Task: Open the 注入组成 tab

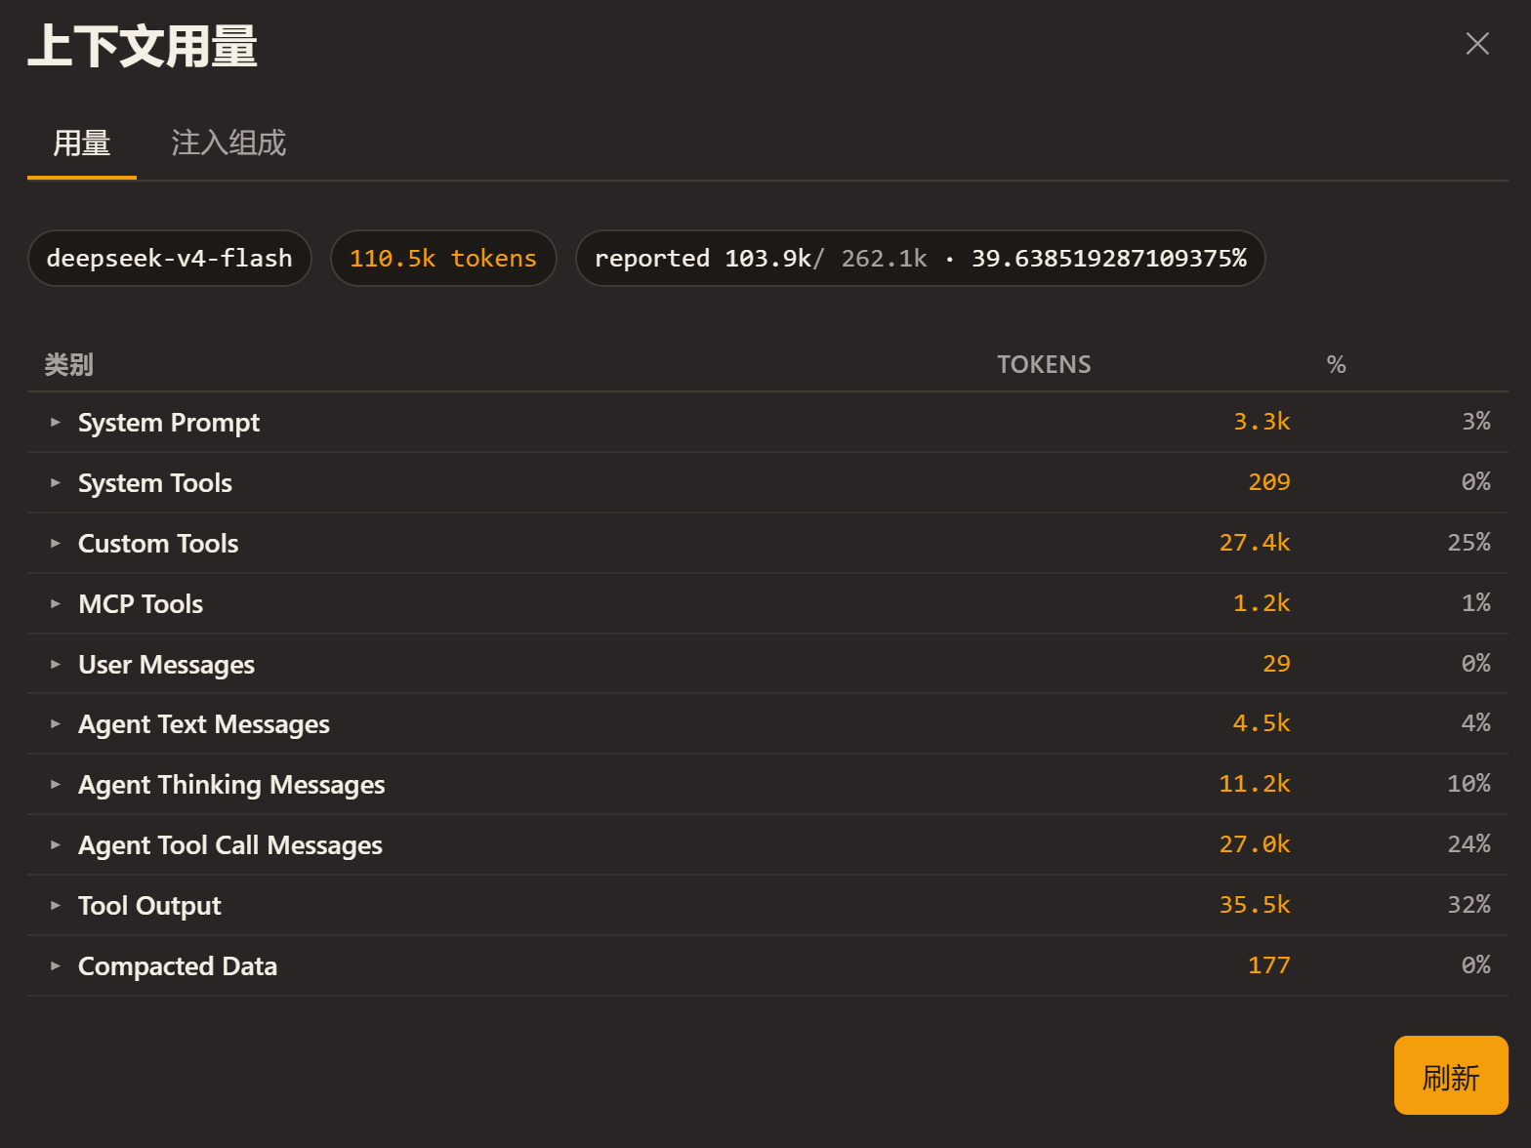Action: [228, 143]
